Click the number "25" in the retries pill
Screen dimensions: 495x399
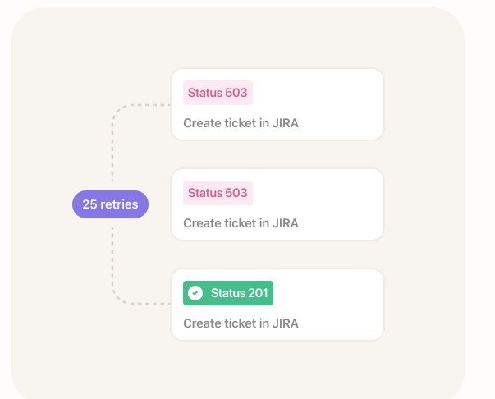(89, 204)
